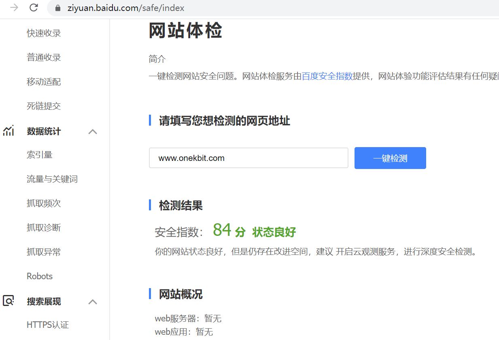499x340 pixels.
Task: Expand the 数据统计 chevron arrow
Action: click(x=93, y=131)
